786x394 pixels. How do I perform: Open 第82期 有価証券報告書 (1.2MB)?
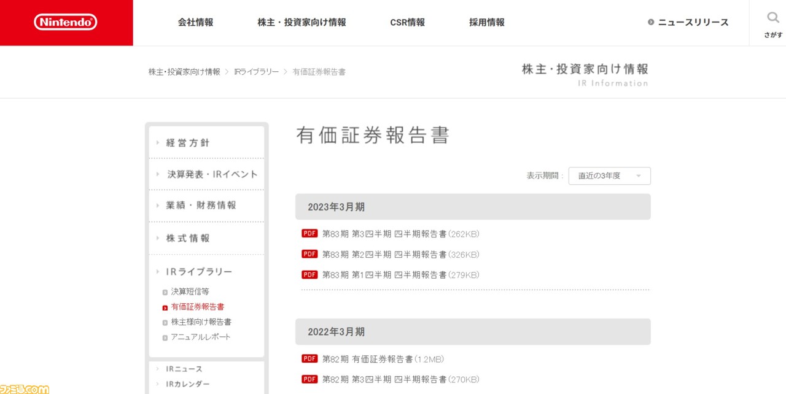[383, 359]
